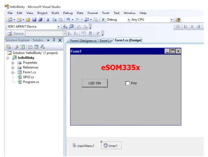Click the Refresh icon in Solution Explorer
Viewport: 208px width, 157px height.
pos(22,47)
